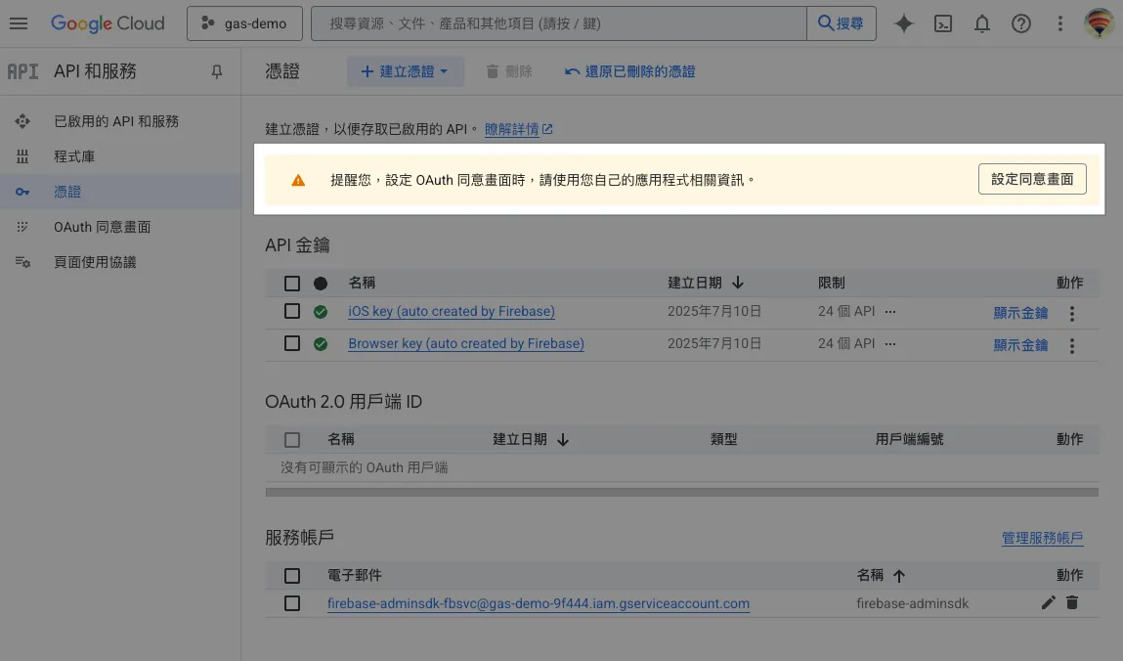1123x661 pixels.
Task: Open the gas-demo project selector
Action: pyautogui.click(x=243, y=24)
